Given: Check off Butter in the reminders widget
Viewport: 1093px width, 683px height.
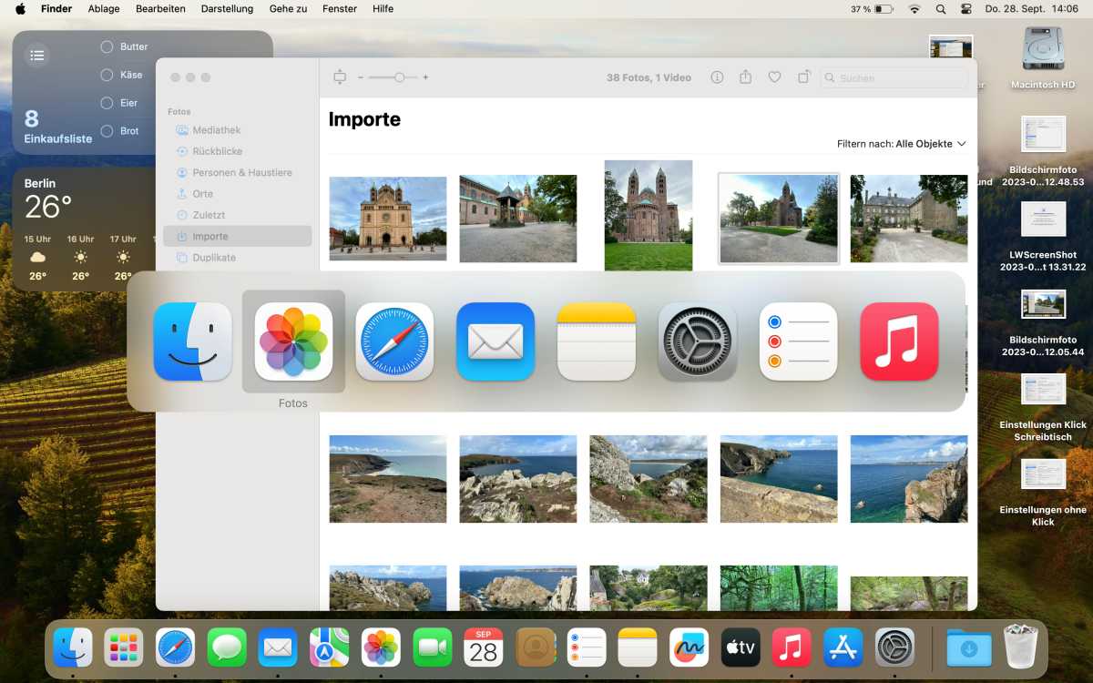Looking at the screenshot, I should pos(107,46).
